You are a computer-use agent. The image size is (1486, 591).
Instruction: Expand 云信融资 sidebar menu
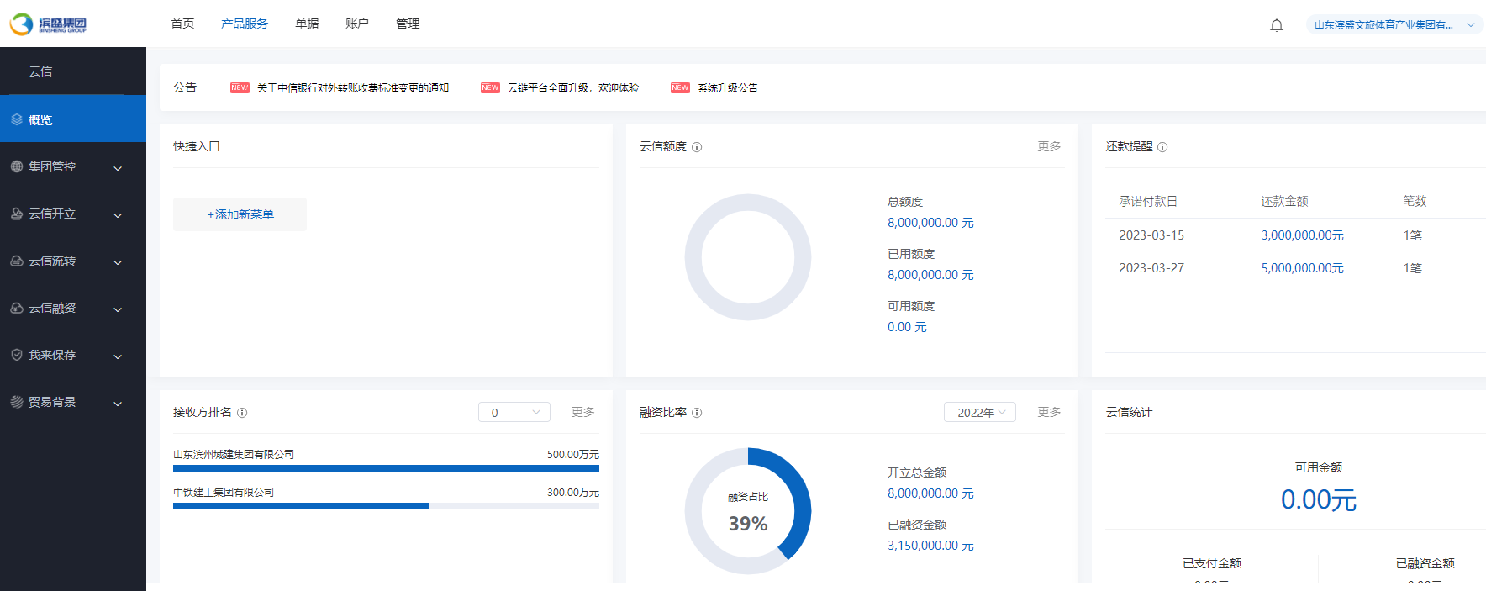(x=73, y=309)
